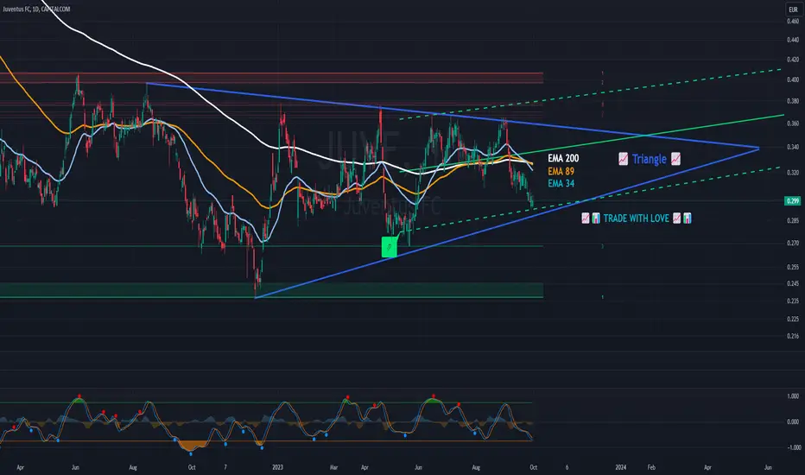This screenshot has height=475, width=805.
Task: Select the EMA 89 text label
Action: tap(561, 172)
